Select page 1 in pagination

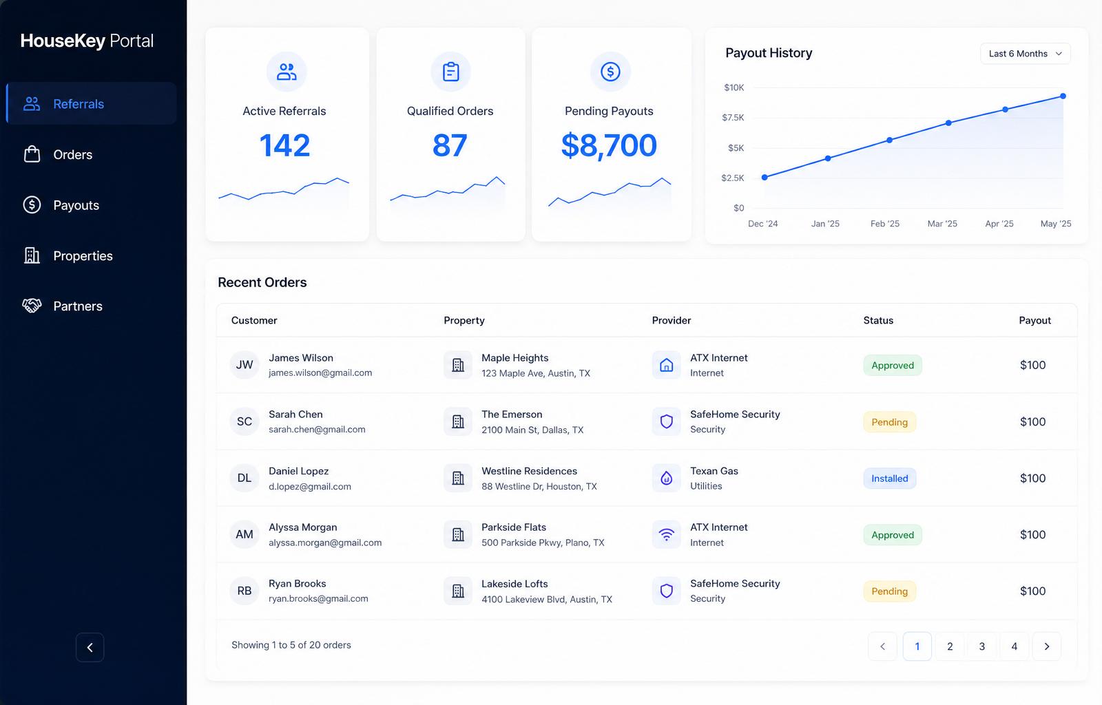click(917, 646)
